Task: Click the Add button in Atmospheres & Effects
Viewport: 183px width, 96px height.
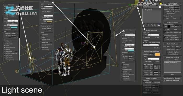Action: point(168,60)
